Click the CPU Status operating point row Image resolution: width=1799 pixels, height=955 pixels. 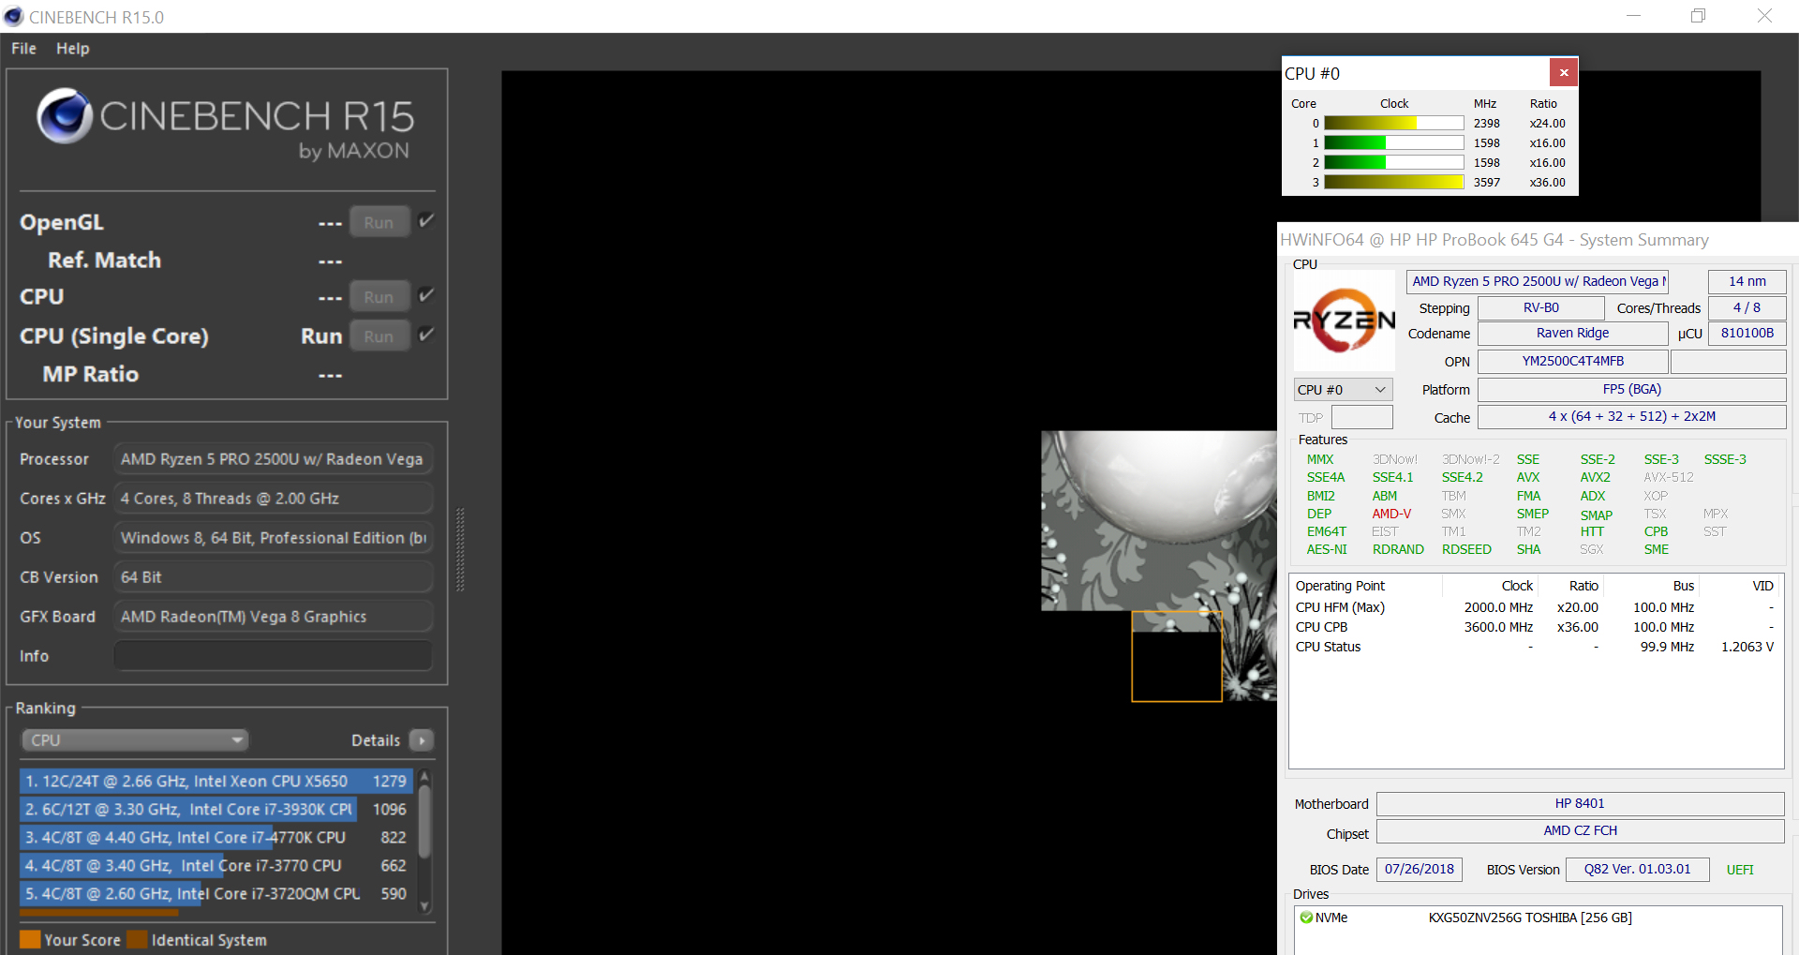coord(1535,647)
